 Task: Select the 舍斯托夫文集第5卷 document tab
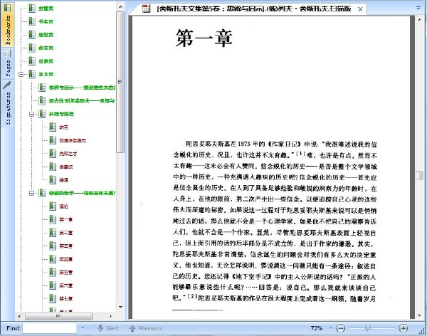tap(254, 9)
